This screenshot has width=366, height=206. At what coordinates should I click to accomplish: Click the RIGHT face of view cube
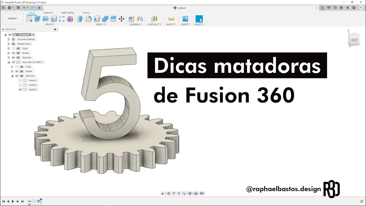(355, 40)
